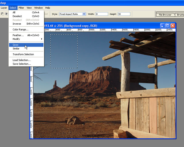Click the document title bar text

click(x=70, y=26)
